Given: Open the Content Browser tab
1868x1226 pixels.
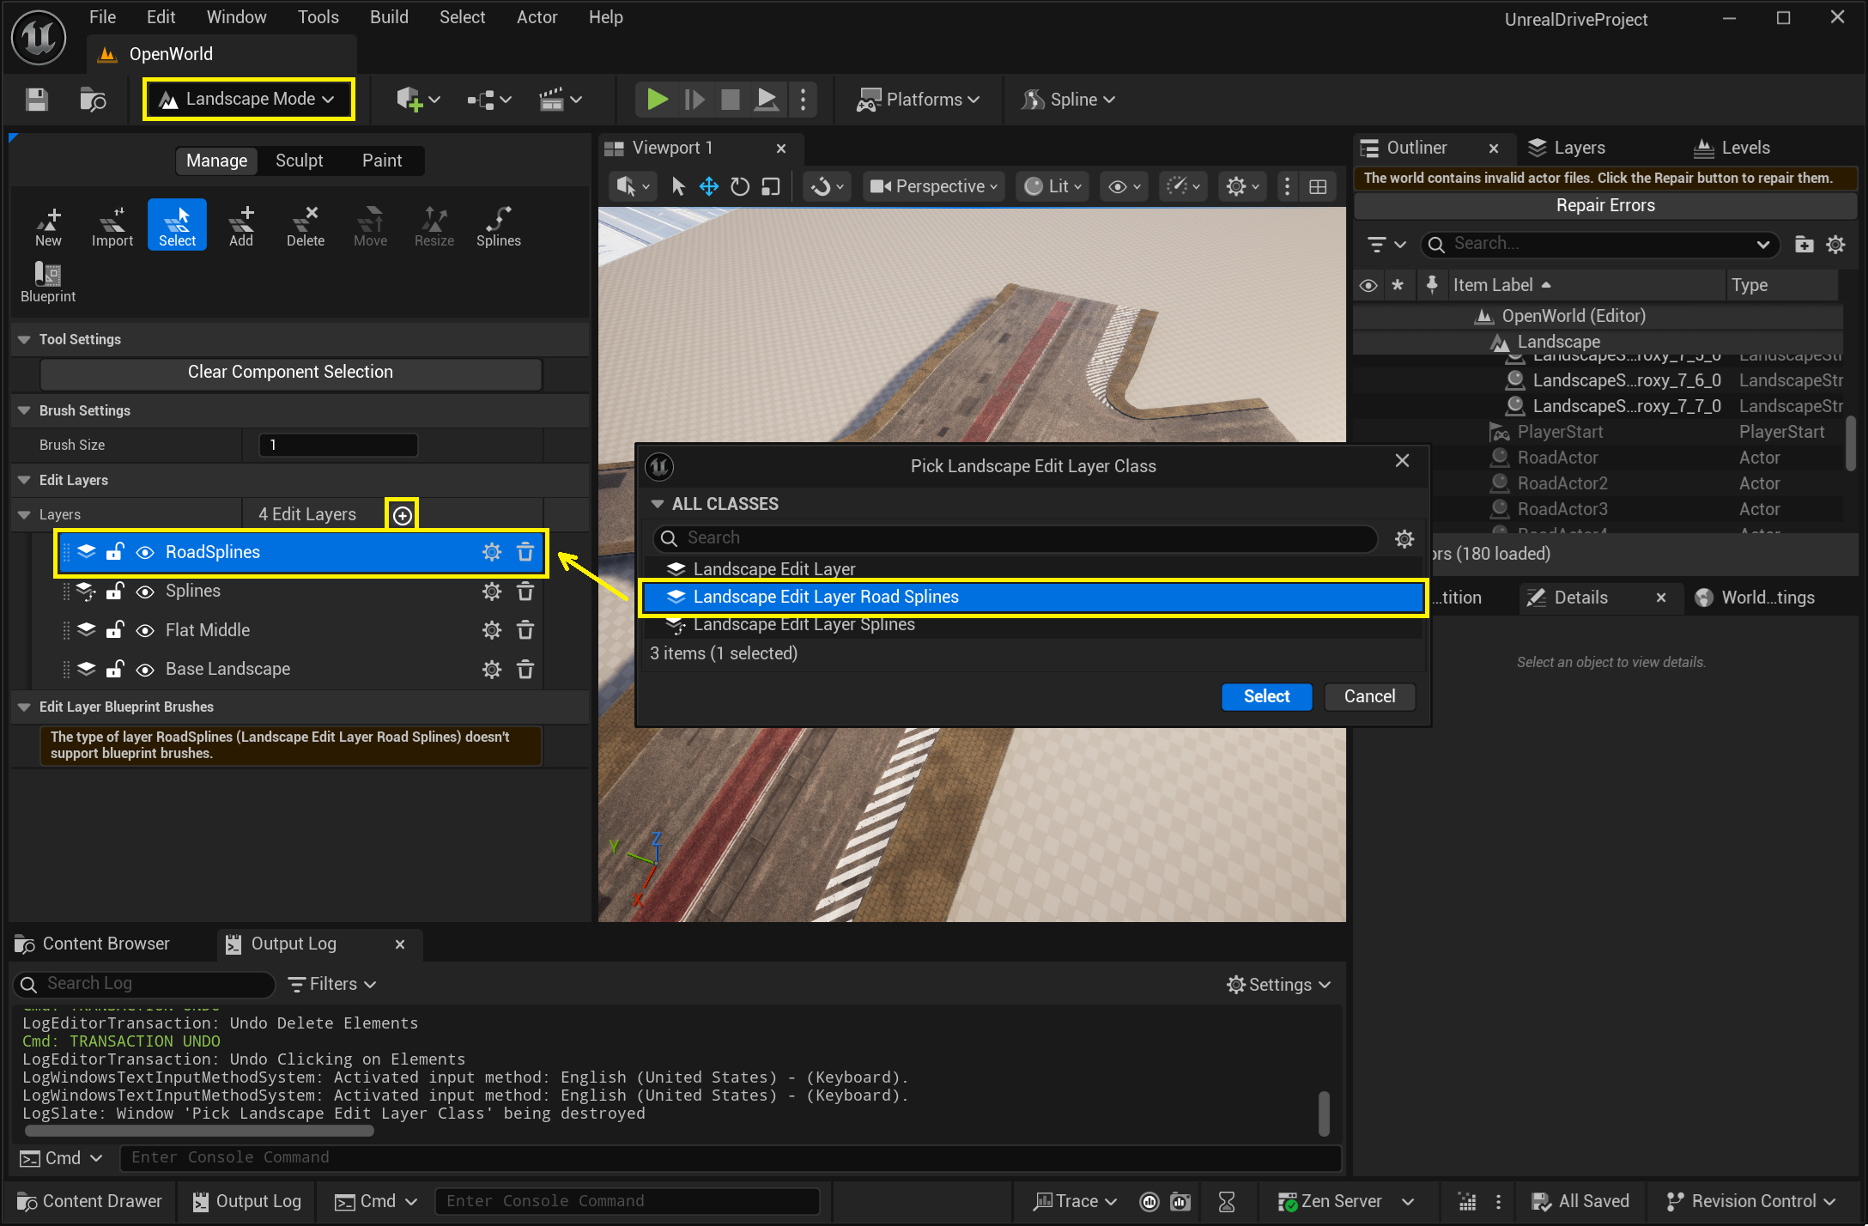Looking at the screenshot, I should tap(93, 944).
